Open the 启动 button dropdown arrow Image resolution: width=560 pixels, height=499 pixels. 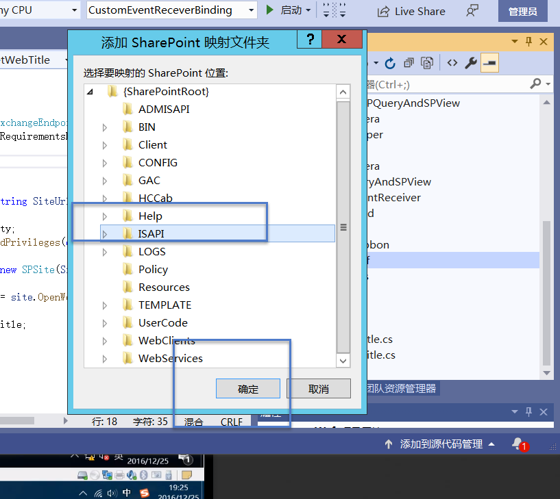click(308, 10)
